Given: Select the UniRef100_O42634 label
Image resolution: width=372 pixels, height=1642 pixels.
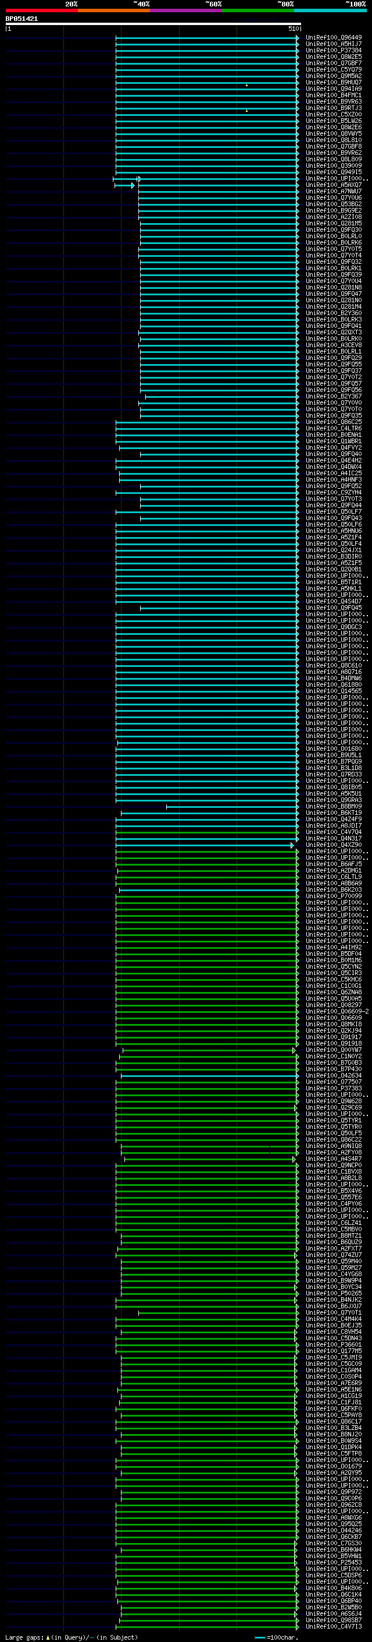Looking at the screenshot, I should [x=334, y=1076].
